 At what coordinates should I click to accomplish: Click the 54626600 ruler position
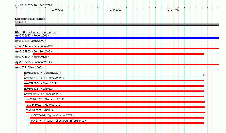tap(115, 10)
